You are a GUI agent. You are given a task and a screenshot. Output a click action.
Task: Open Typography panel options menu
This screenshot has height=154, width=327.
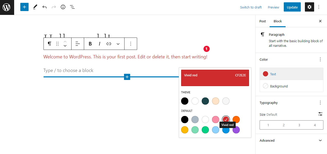click(320, 103)
